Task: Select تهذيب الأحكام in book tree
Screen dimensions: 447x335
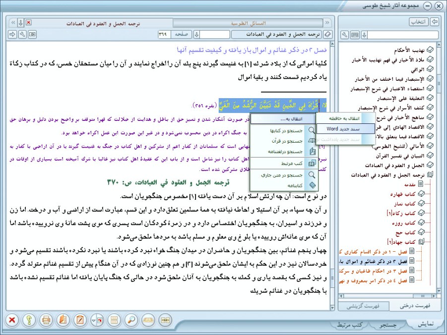Action: pyautogui.click(x=409, y=51)
